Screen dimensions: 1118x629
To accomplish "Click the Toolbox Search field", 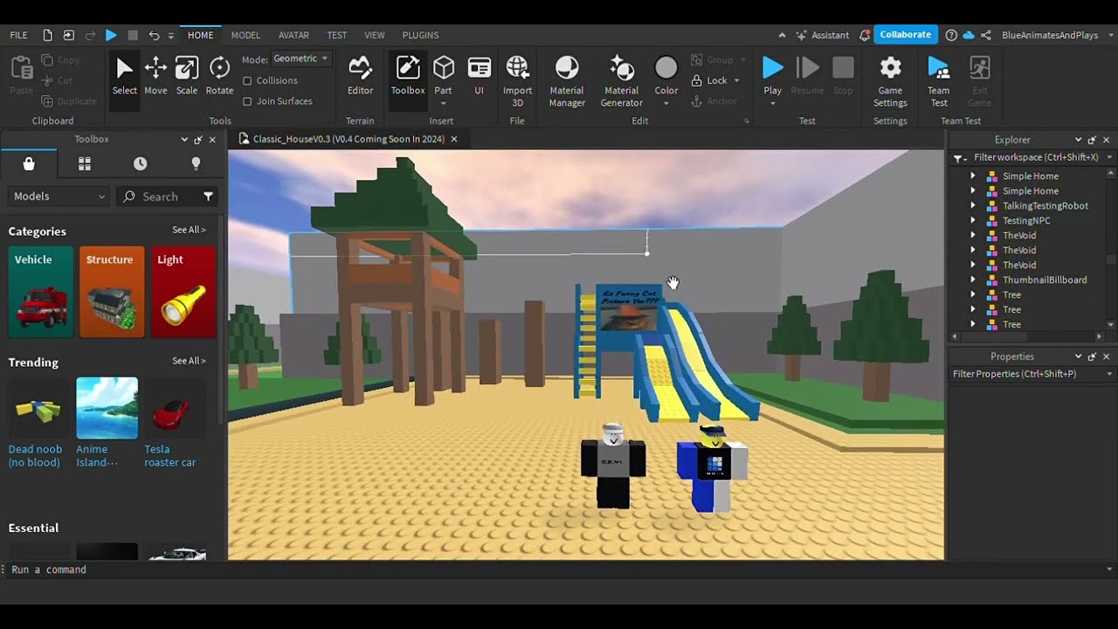I will (x=159, y=197).
